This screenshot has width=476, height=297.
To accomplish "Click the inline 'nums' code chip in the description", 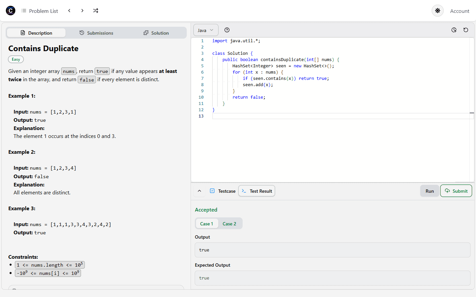I will [69, 71].
